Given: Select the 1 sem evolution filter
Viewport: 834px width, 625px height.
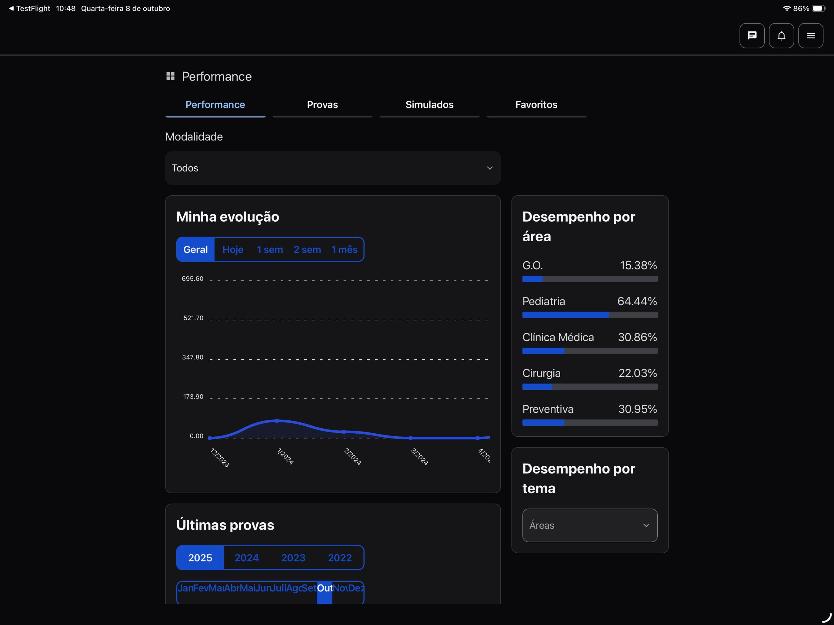Looking at the screenshot, I should point(270,250).
